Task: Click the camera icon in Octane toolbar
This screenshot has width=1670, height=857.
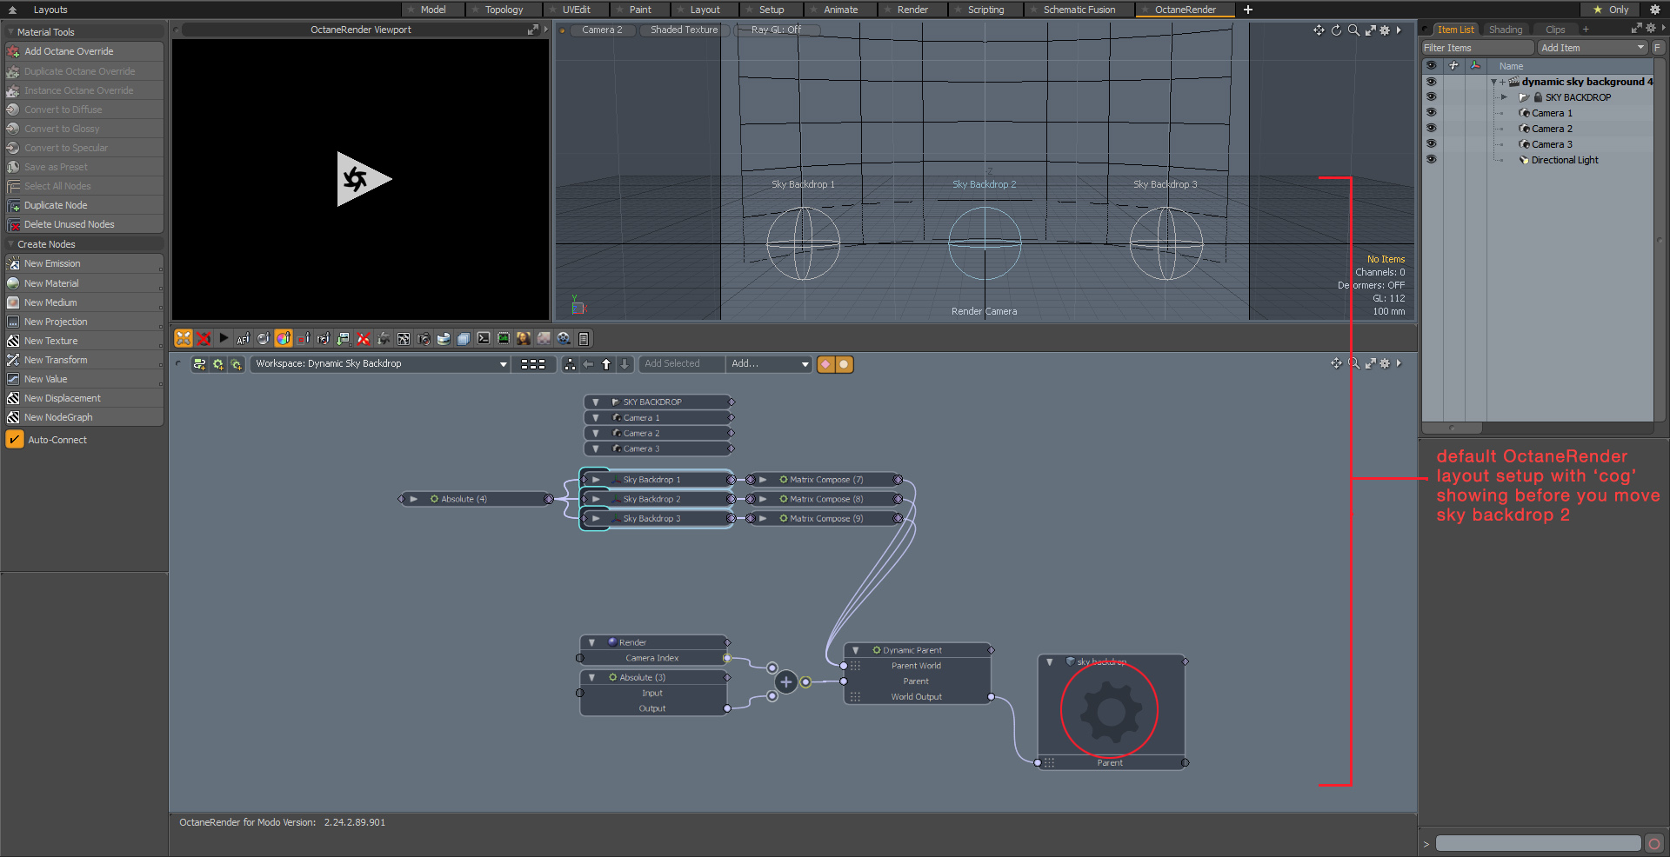Action: pos(424,339)
